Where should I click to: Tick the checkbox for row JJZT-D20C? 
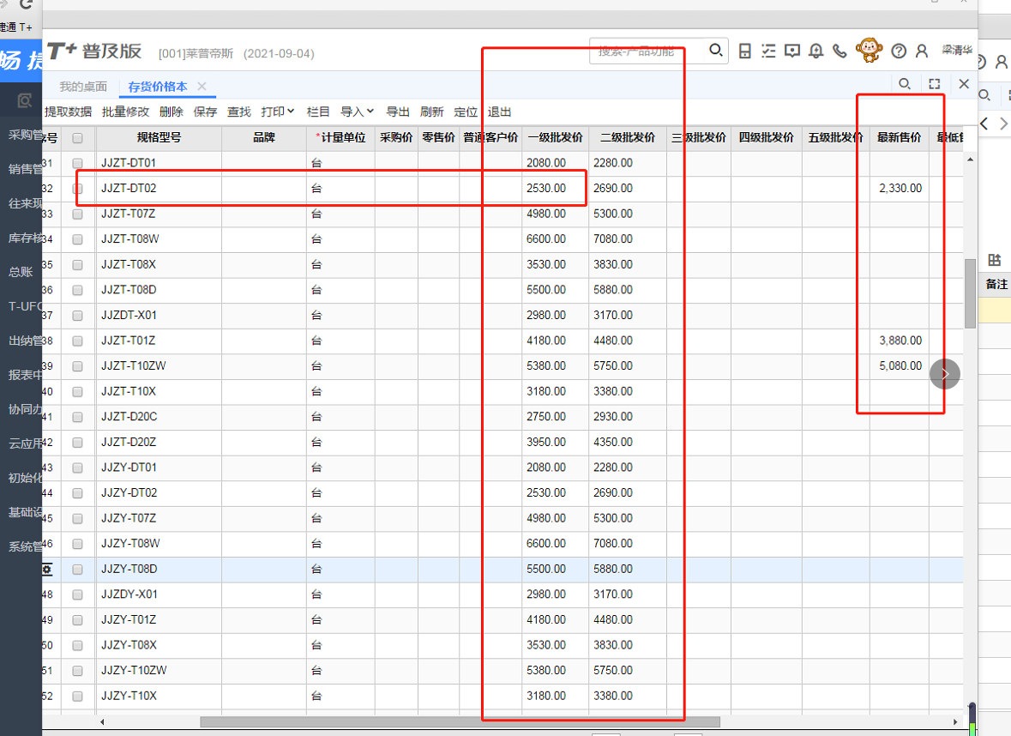(77, 418)
